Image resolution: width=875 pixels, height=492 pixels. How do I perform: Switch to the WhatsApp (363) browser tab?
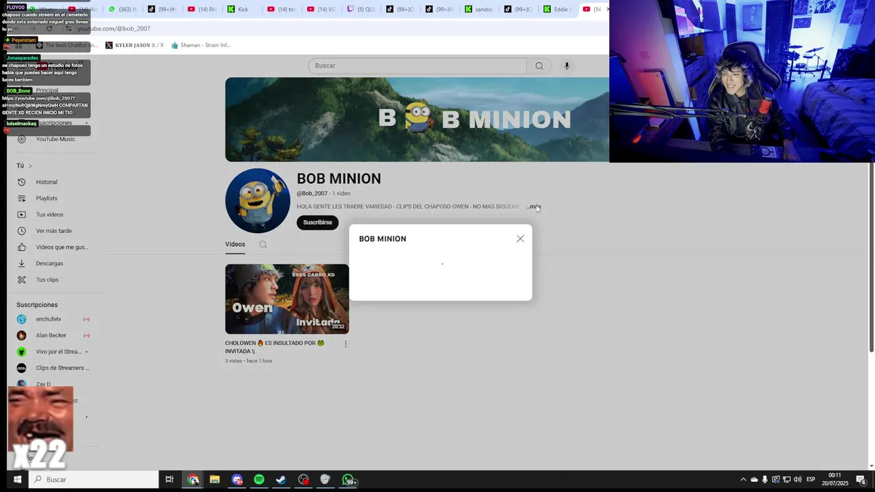point(123,9)
